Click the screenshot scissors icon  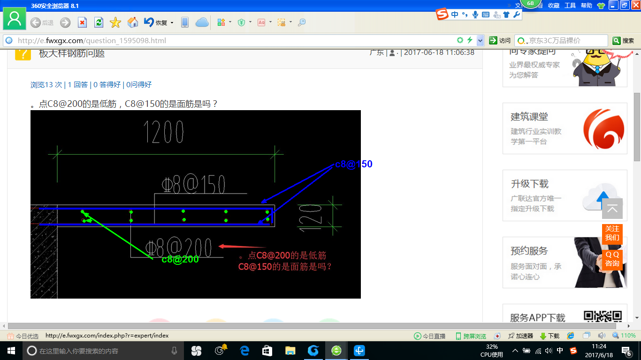[x=282, y=22]
